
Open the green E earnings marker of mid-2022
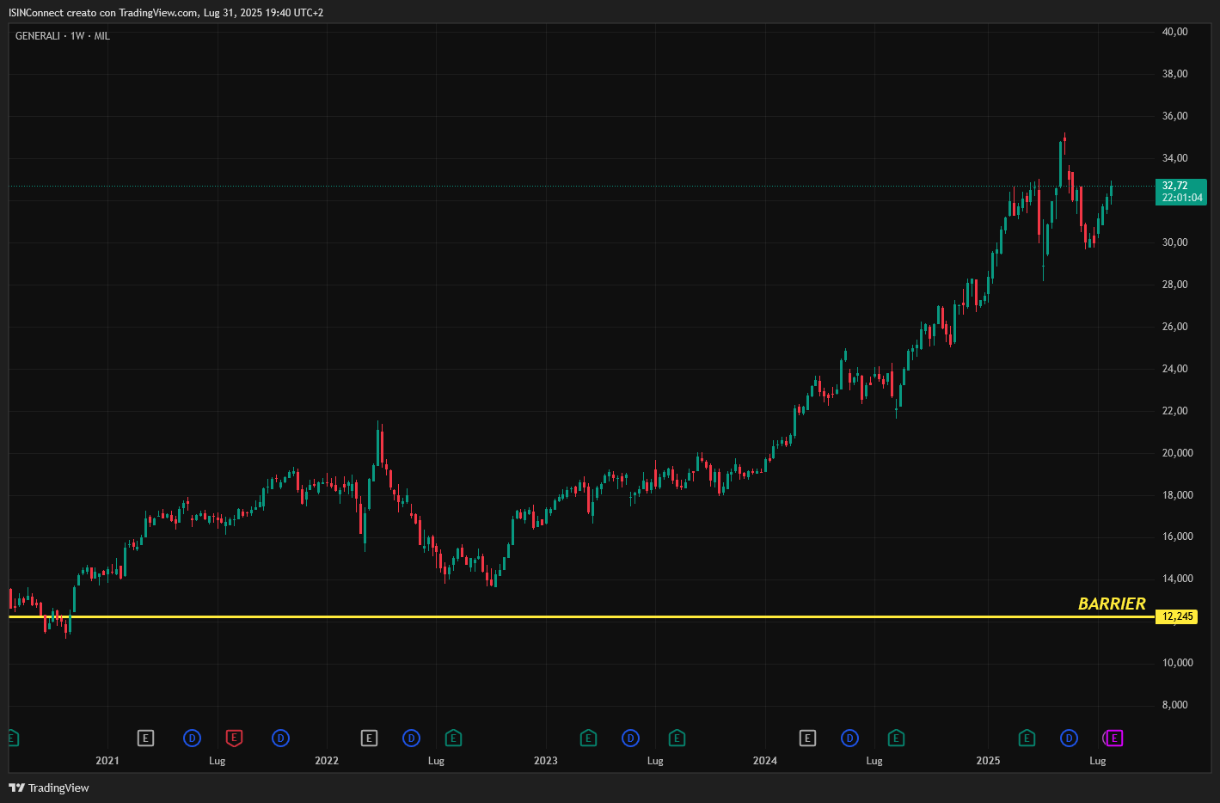click(x=453, y=738)
